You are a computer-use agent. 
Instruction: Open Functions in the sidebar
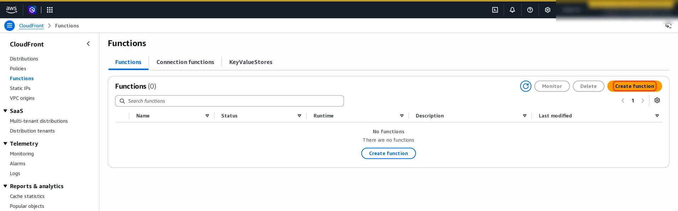[22, 78]
